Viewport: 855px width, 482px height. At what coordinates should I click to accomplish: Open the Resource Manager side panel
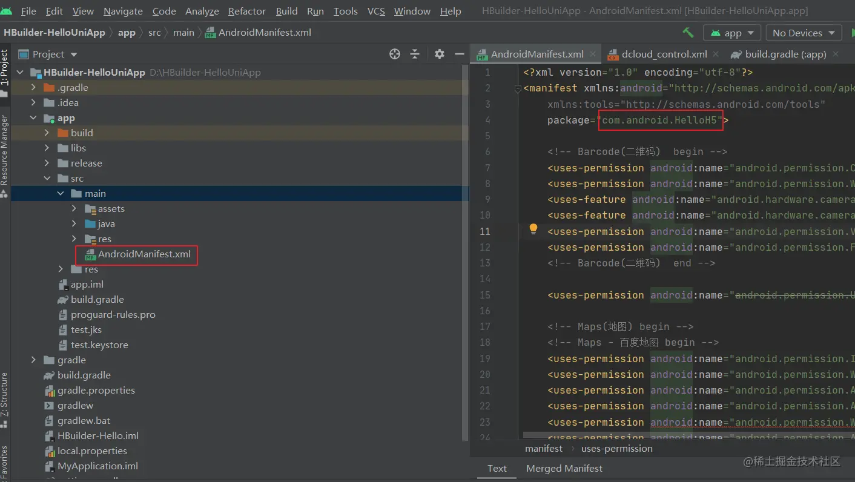coord(5,151)
